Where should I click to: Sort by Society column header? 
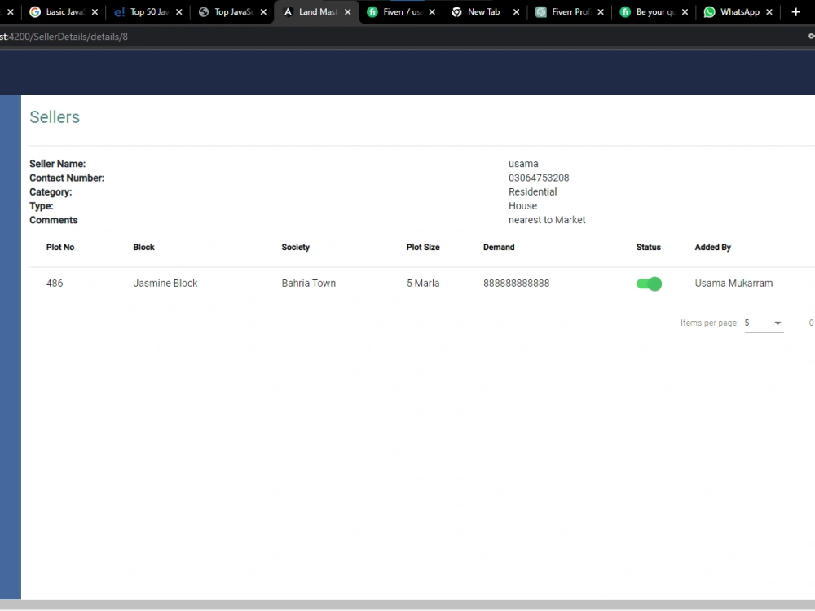[295, 248]
